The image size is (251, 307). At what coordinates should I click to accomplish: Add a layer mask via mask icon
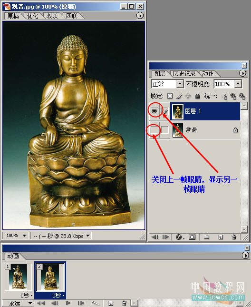(192, 237)
